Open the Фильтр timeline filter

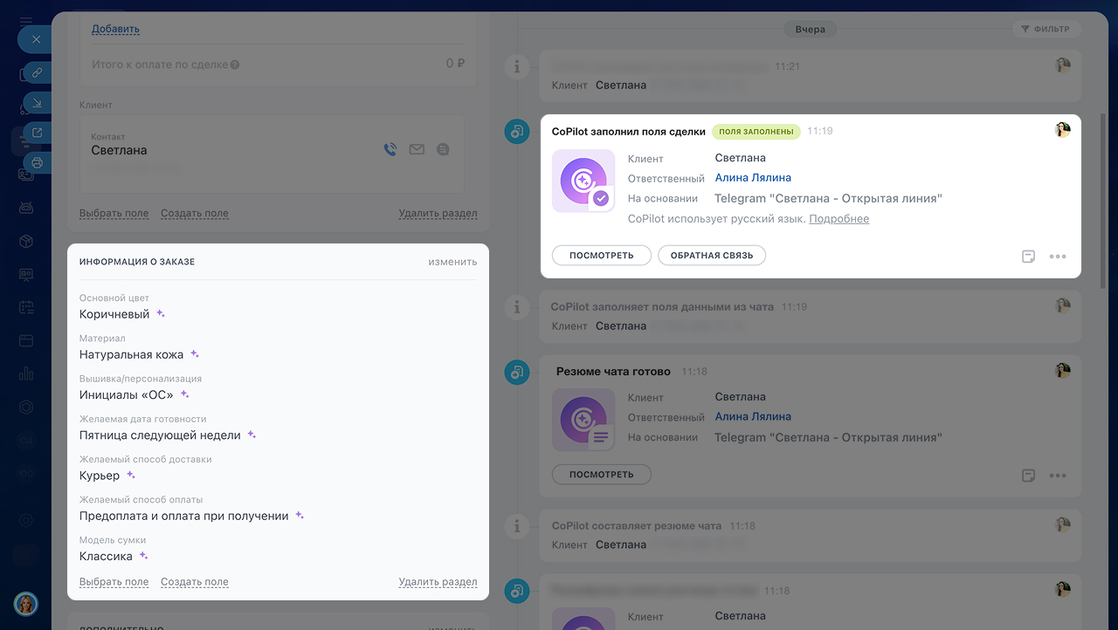tap(1046, 29)
